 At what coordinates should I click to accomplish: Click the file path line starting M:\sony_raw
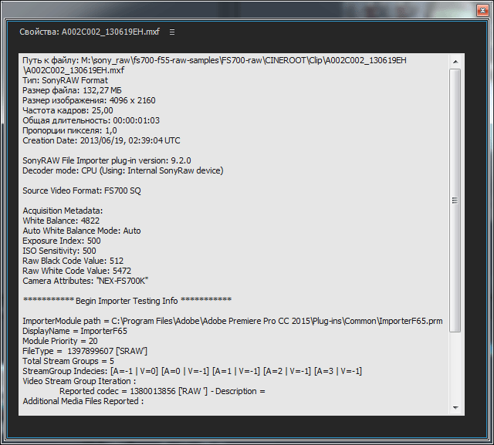tap(215, 60)
